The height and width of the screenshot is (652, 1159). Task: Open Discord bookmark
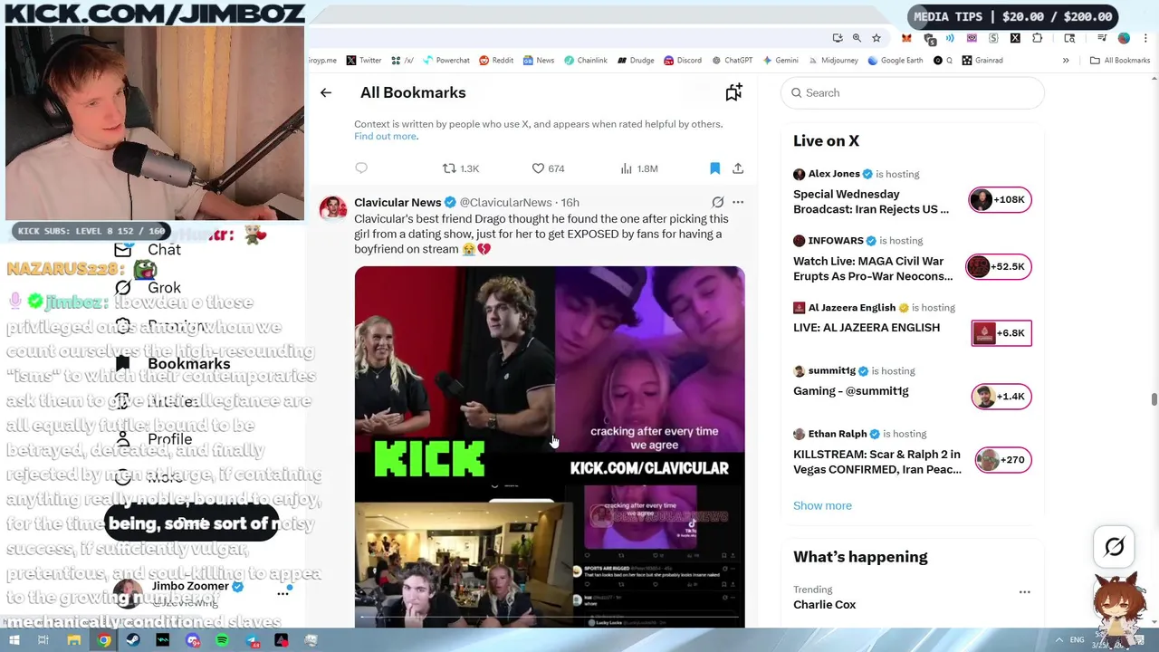pos(683,61)
